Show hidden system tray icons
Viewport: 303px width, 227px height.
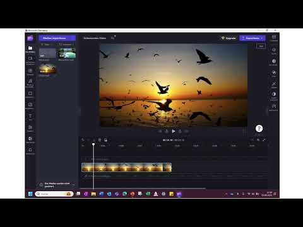coord(227,194)
